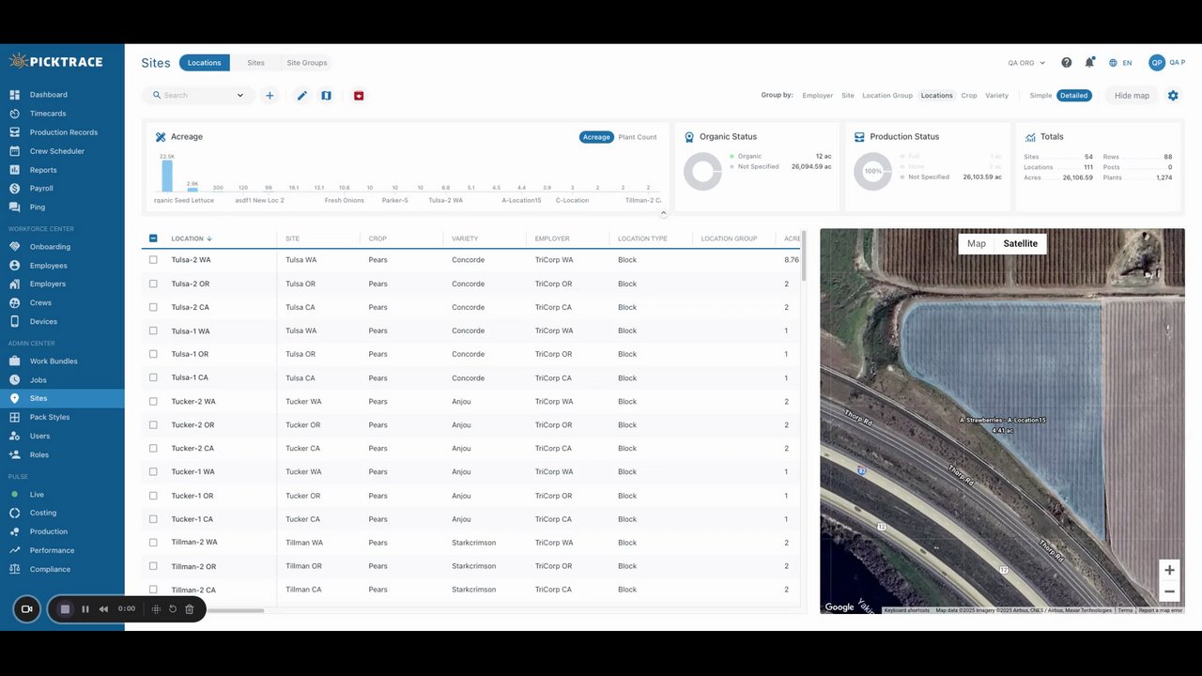Open the Ping sidebar item
Viewport: 1202px width, 676px height.
tap(37, 207)
